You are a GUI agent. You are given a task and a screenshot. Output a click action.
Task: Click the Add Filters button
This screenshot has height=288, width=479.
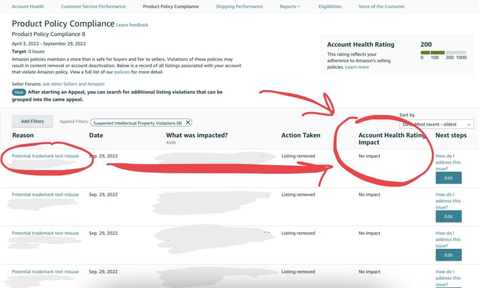pyautogui.click(x=32, y=121)
